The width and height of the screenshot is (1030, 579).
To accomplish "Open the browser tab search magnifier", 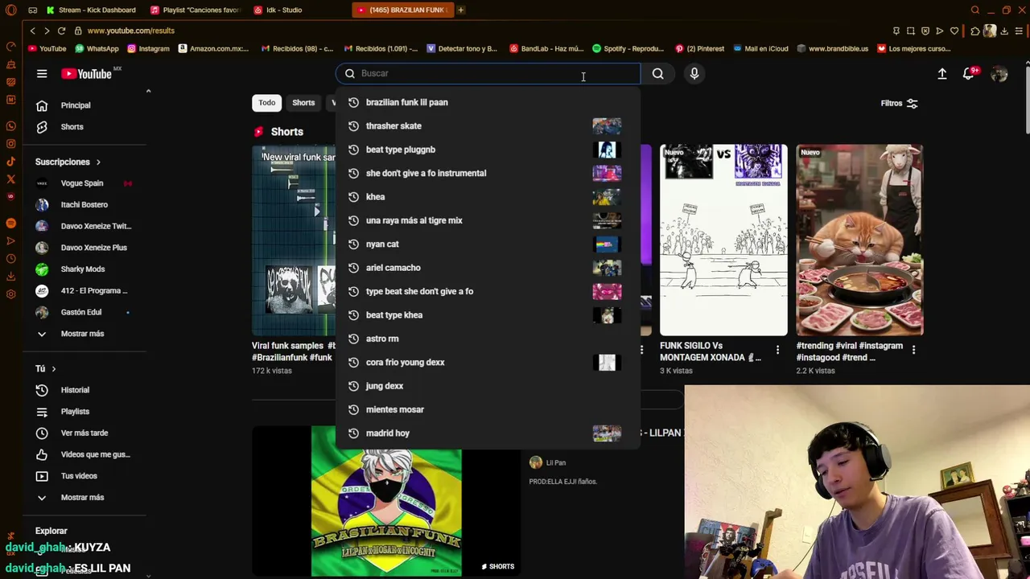I will (975, 10).
